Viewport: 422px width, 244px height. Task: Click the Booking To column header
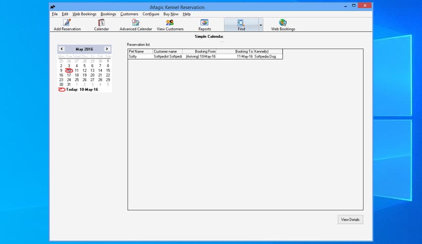[235, 51]
